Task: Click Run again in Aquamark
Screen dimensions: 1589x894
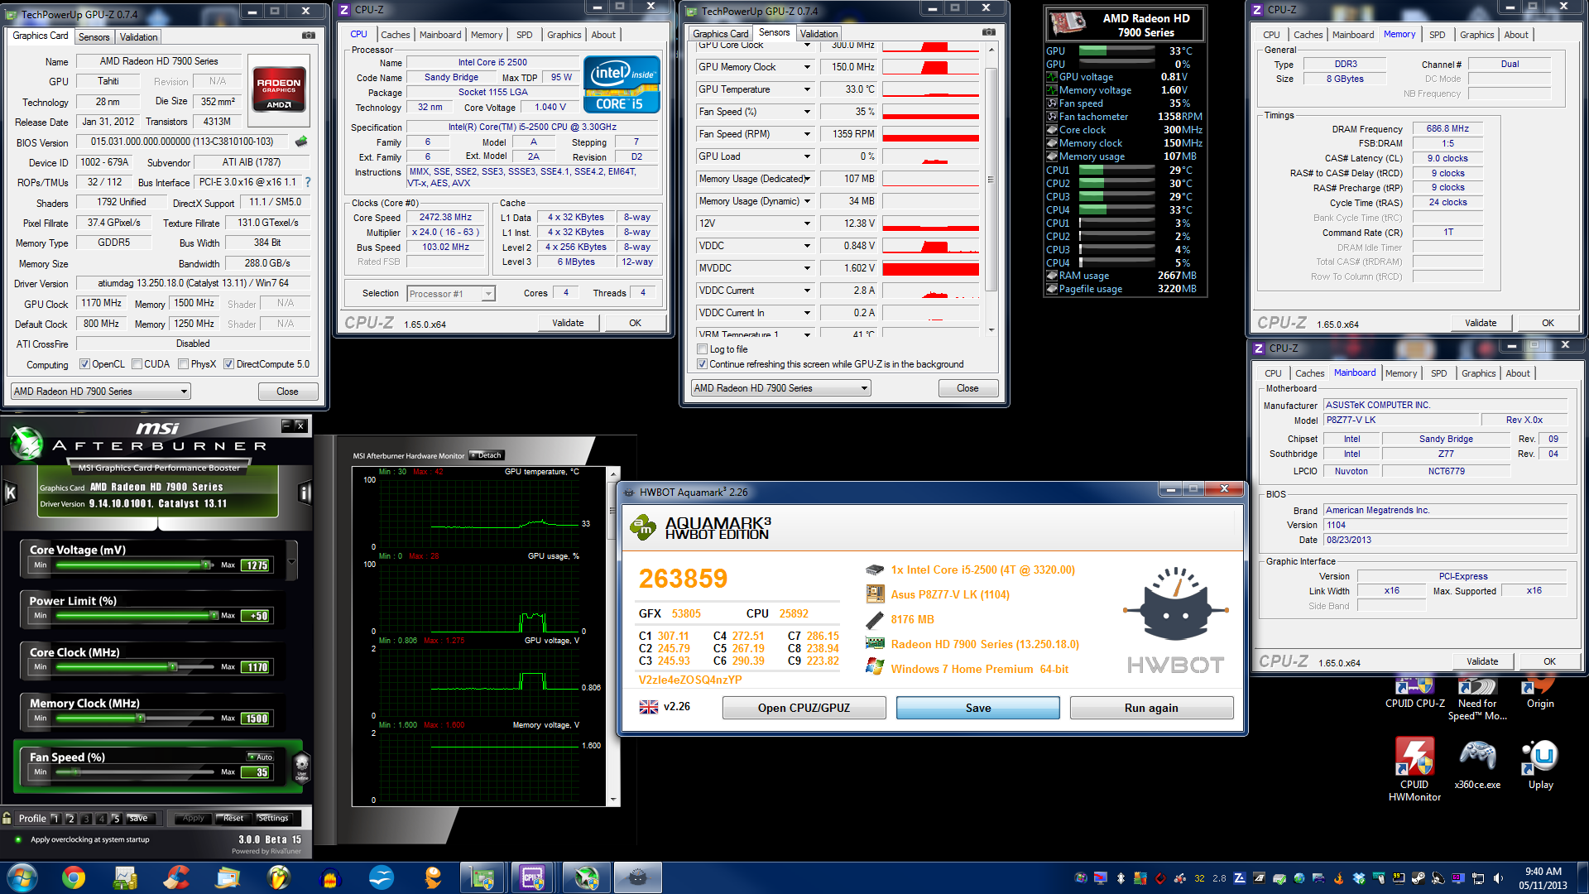Action: coord(1151,708)
